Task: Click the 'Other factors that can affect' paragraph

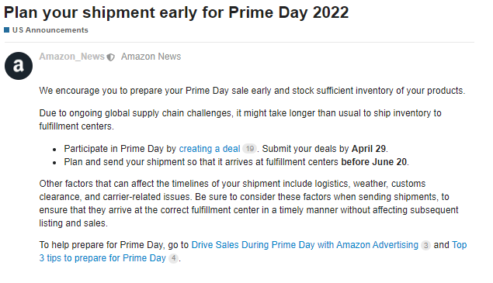Action: (x=248, y=203)
